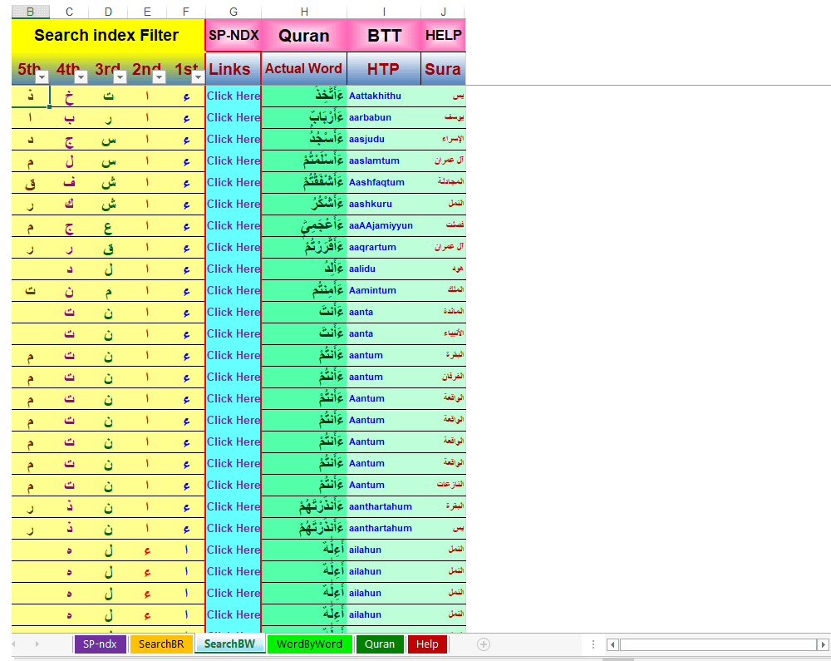The image size is (831, 661).
Task: Switch to the SearchBR sheet tab
Action: [x=161, y=644]
